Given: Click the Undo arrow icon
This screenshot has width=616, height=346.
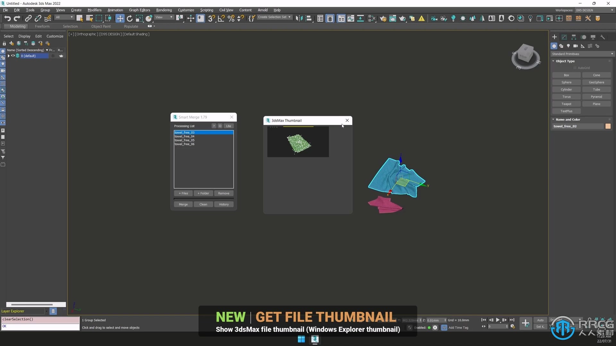Looking at the screenshot, I should 7,18.
